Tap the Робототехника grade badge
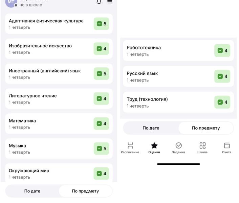 pos(222,50)
